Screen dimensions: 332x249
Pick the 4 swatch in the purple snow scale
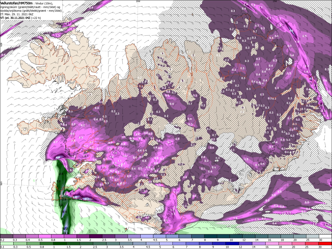[147, 236]
